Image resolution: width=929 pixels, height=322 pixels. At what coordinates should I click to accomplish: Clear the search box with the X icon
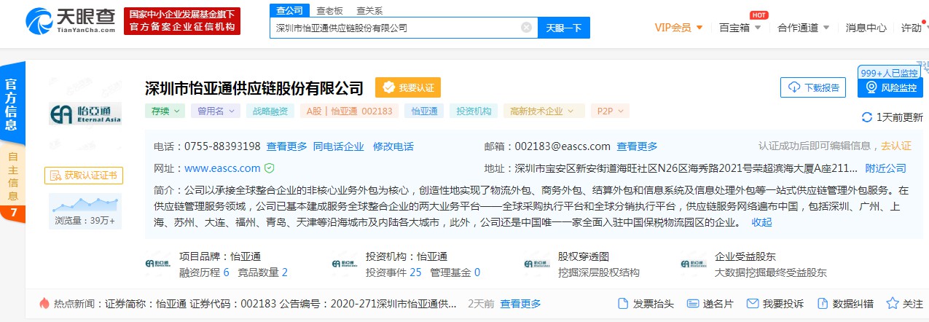click(526, 28)
